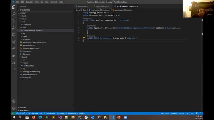This screenshot has width=214, height=120.
Task: Open the Run and Debug view
Action: tap(14, 28)
